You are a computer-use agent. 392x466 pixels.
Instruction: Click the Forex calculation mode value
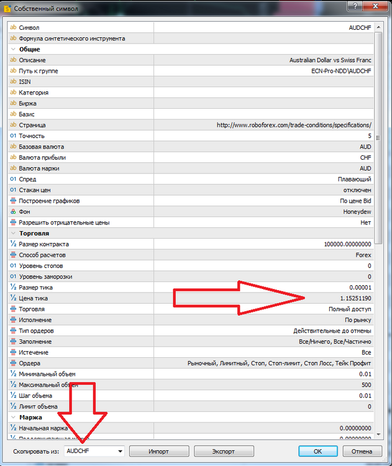click(x=363, y=255)
